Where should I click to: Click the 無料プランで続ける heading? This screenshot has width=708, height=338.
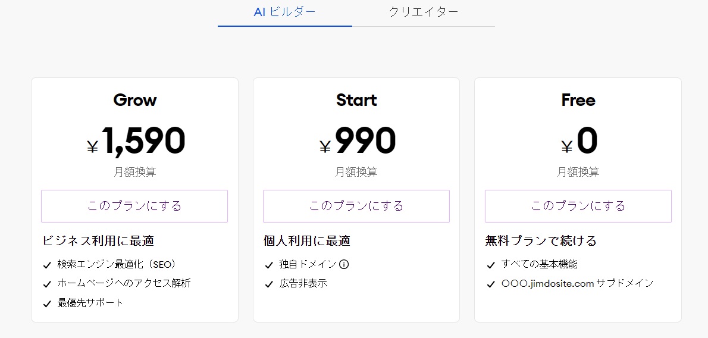pos(541,241)
